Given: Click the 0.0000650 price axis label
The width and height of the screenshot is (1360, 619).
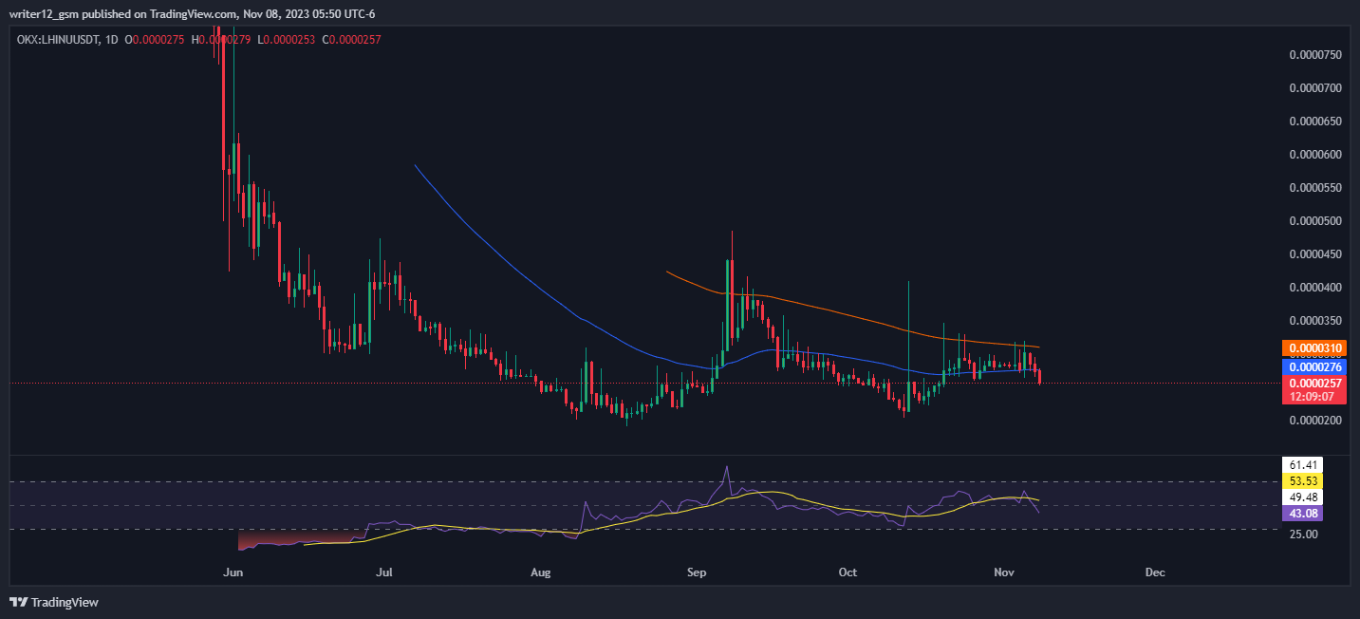Looking at the screenshot, I should [x=1315, y=122].
